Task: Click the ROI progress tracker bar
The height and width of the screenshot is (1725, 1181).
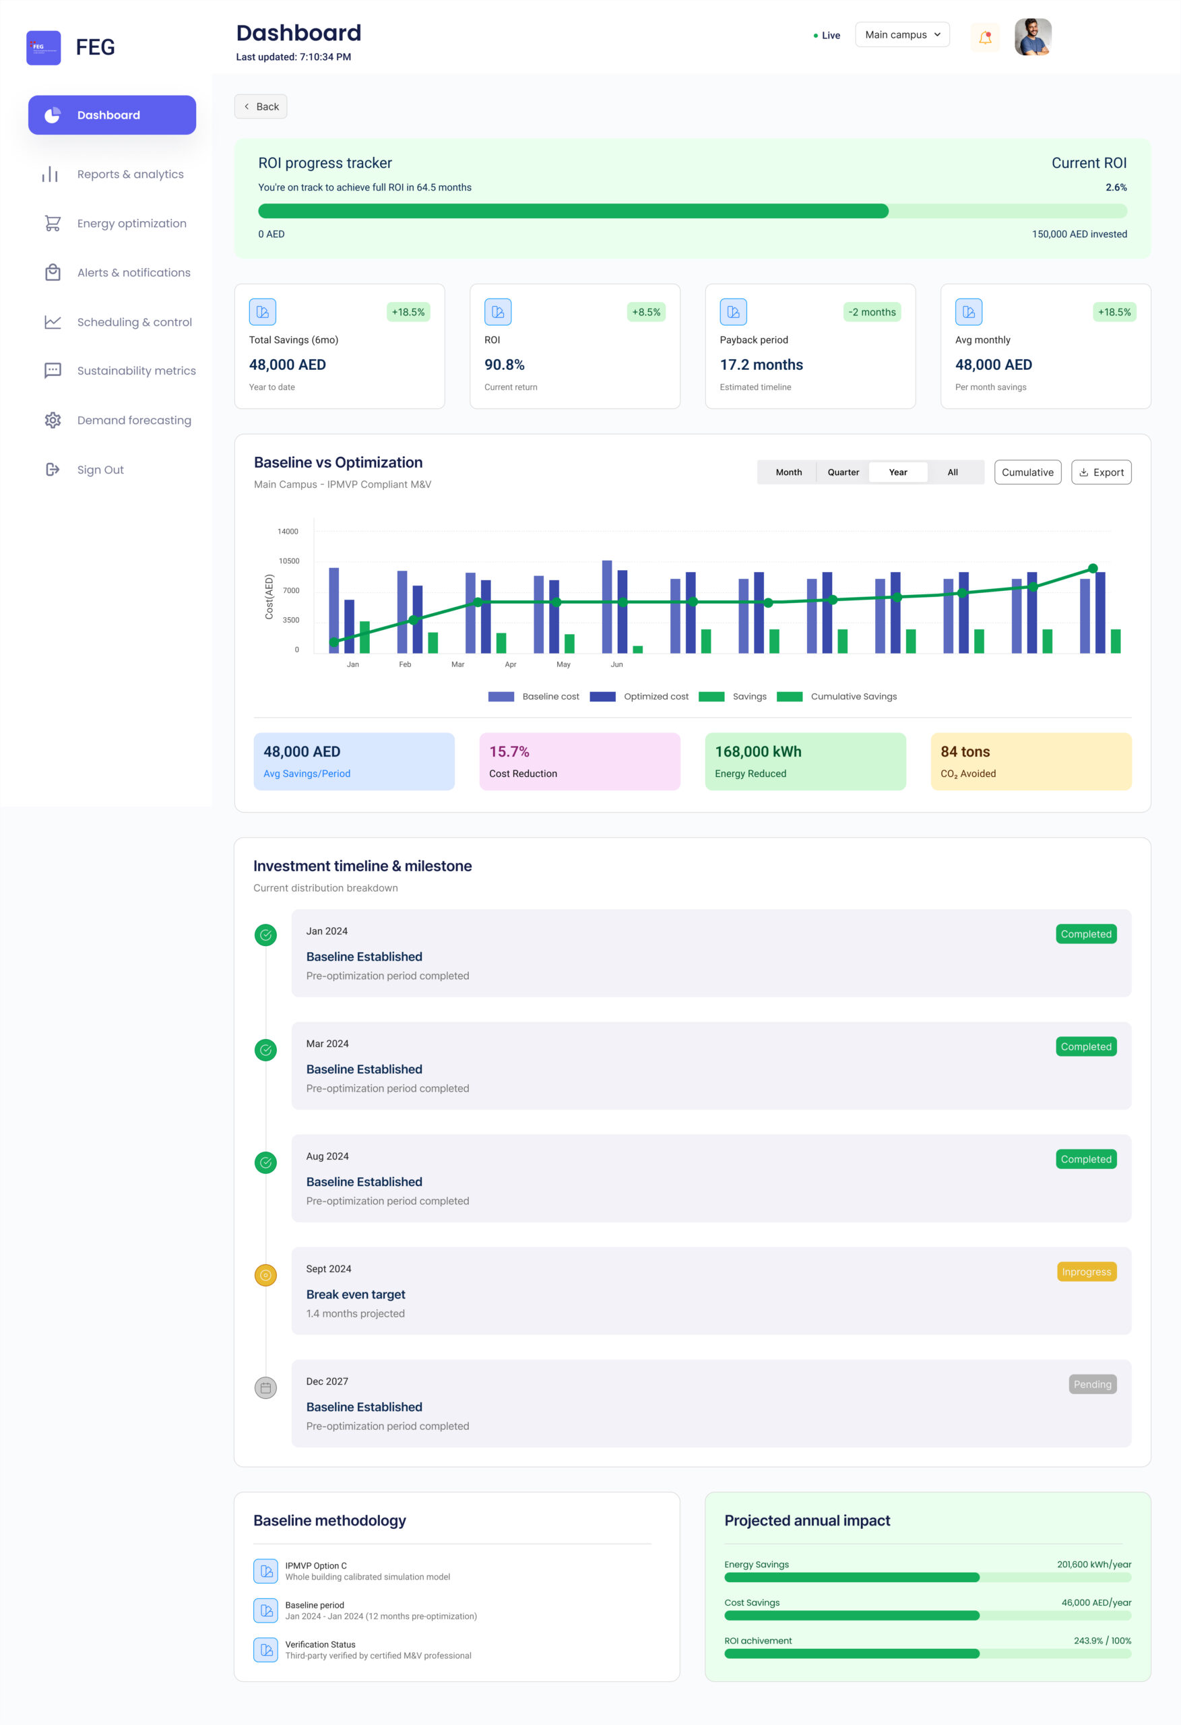Action: 692,212
